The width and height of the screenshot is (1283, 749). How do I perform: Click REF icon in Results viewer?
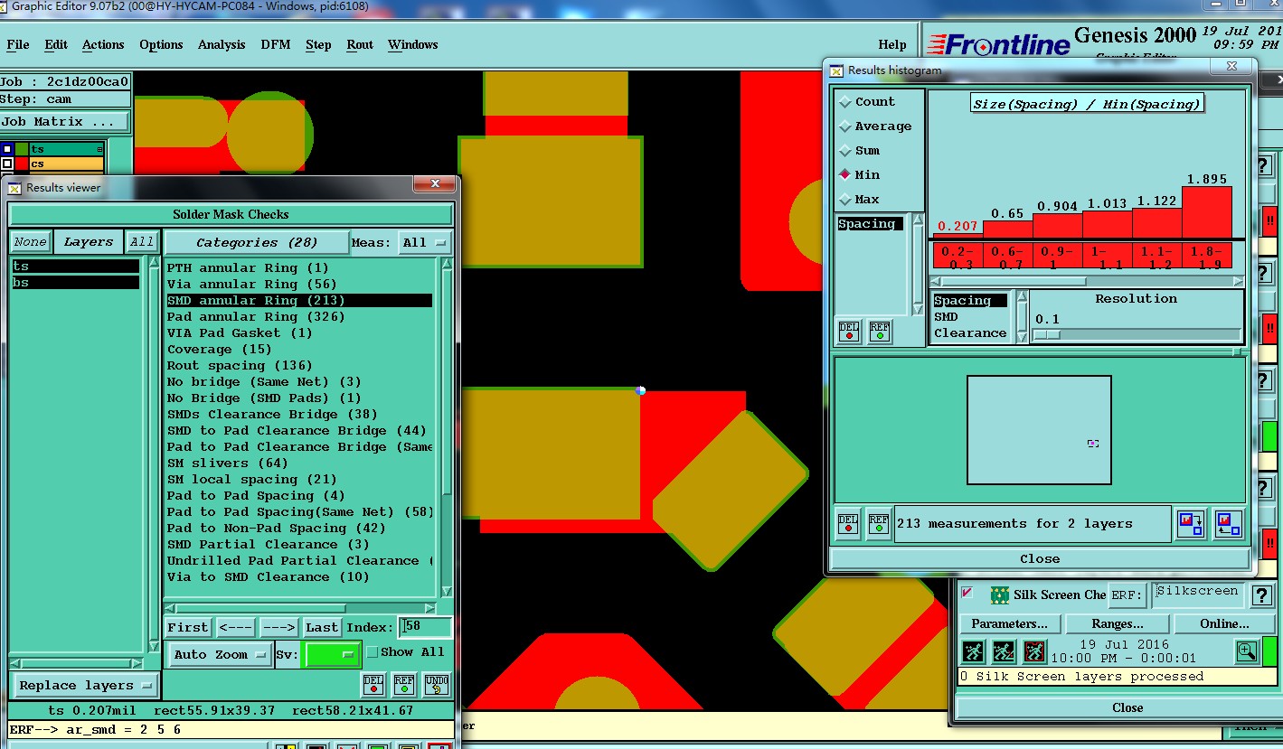pyautogui.click(x=405, y=685)
